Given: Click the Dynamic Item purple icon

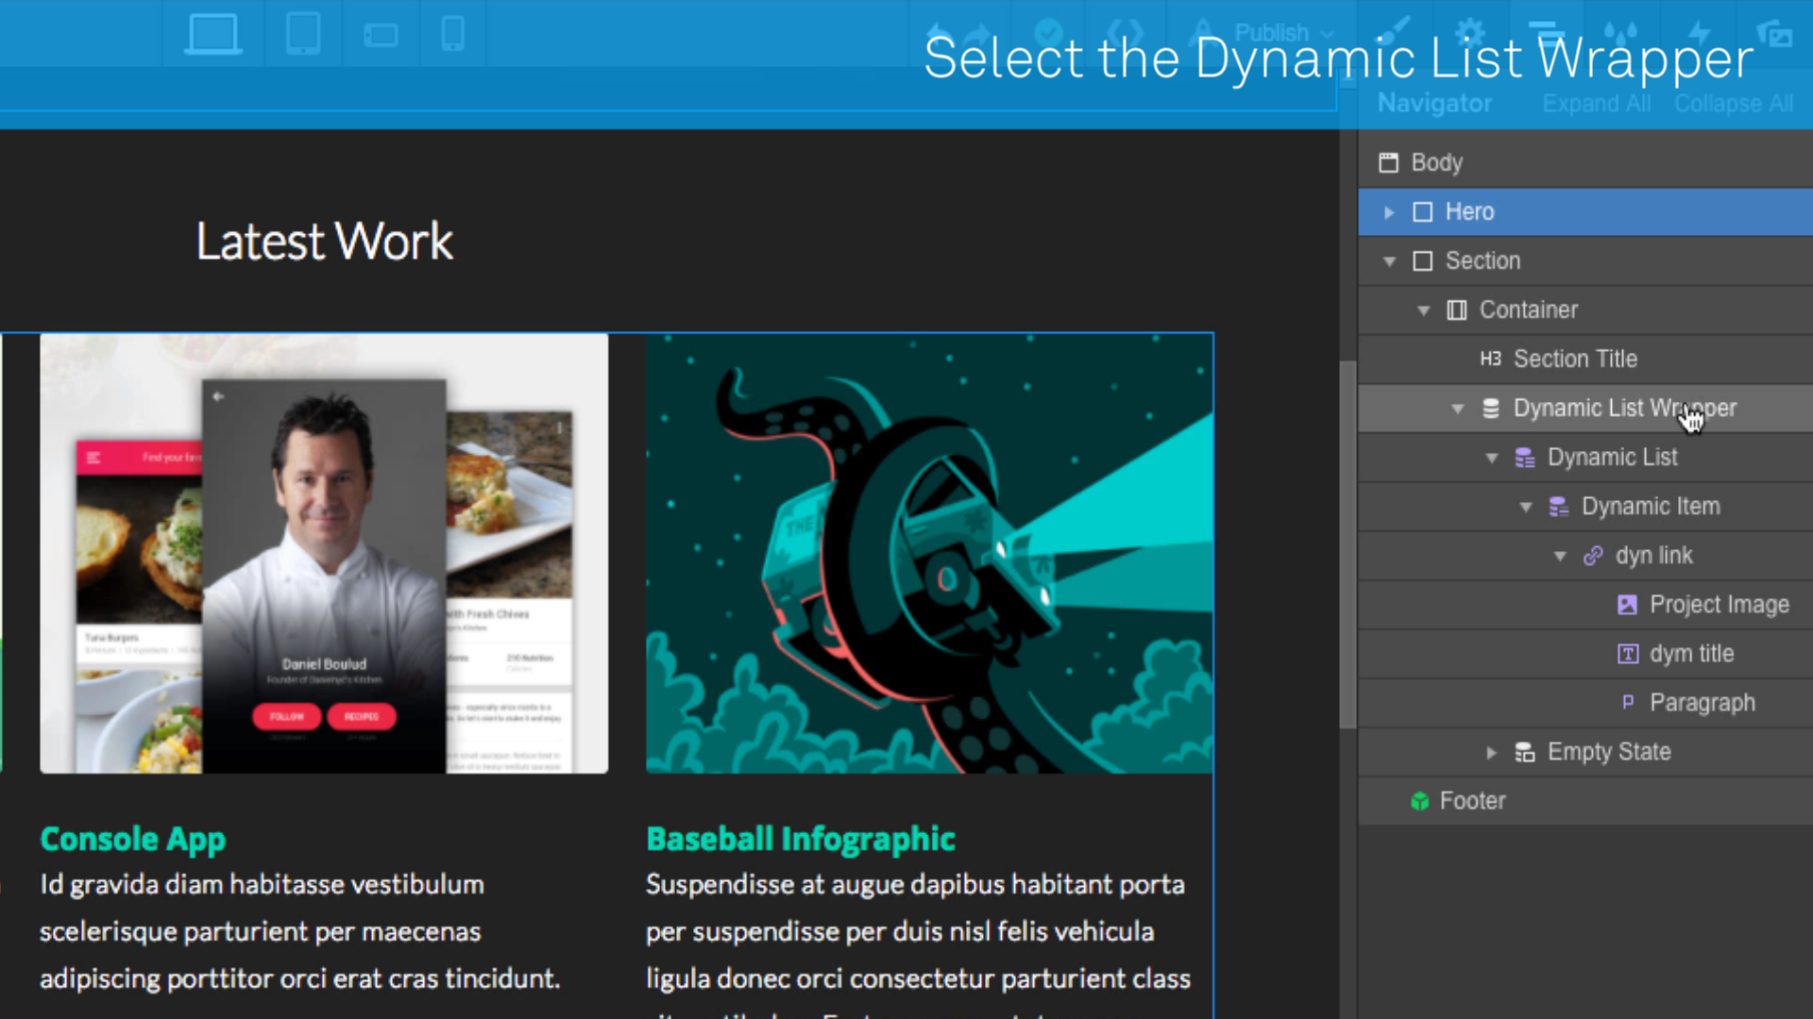Looking at the screenshot, I should pyautogui.click(x=1558, y=507).
